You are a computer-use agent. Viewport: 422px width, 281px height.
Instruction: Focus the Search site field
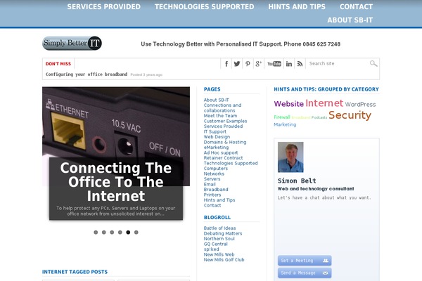pos(338,63)
